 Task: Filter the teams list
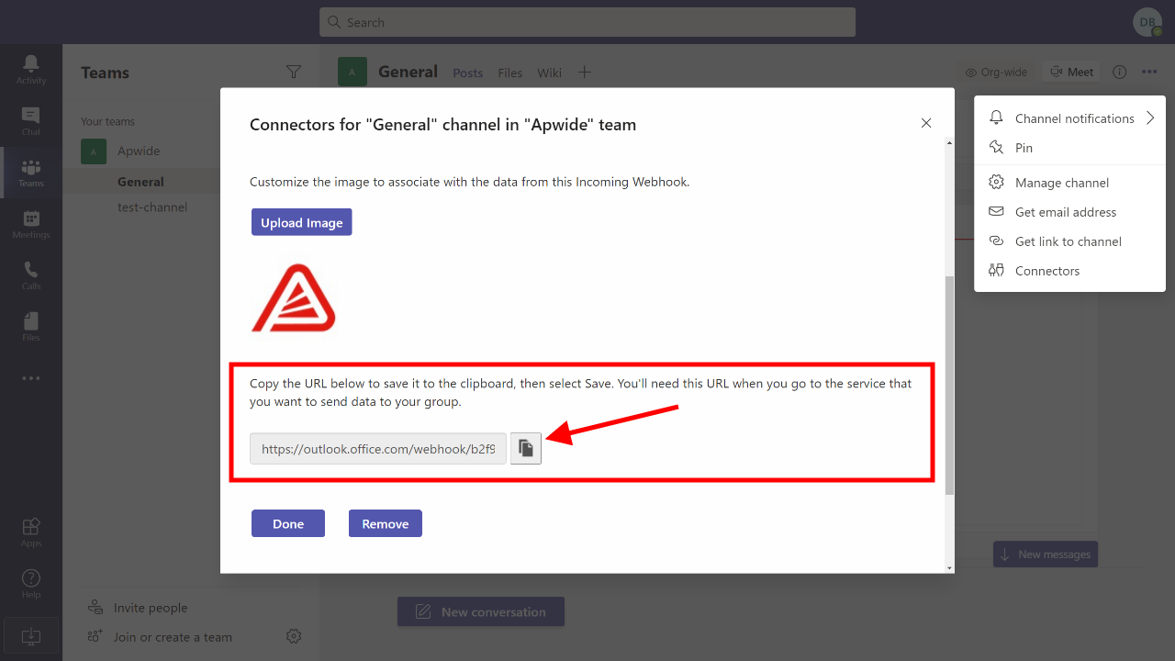(x=294, y=73)
